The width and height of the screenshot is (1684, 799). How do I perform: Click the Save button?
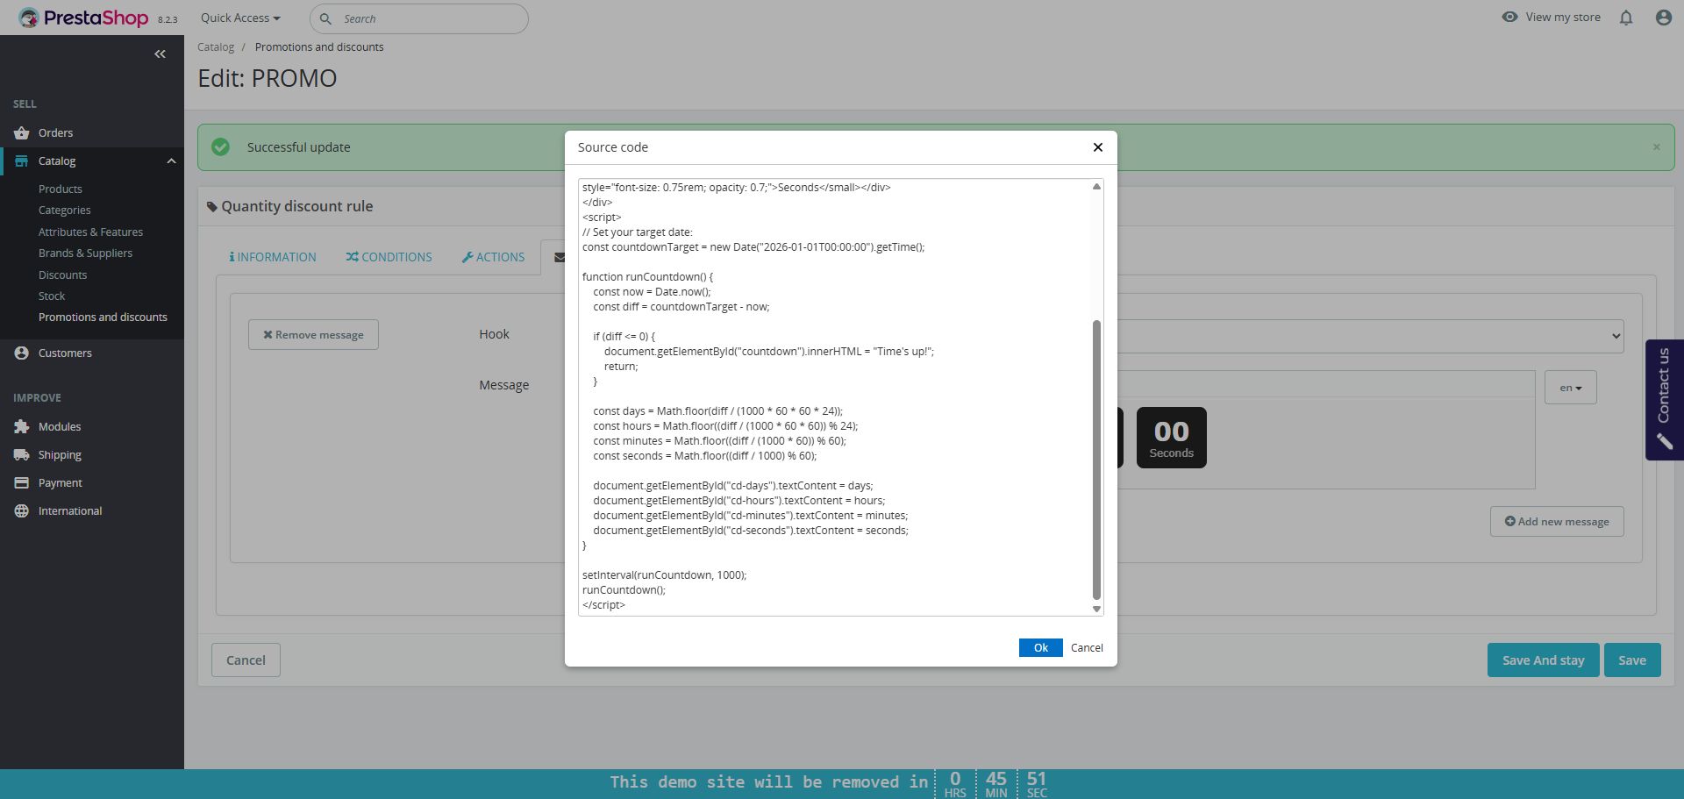pyautogui.click(x=1631, y=660)
